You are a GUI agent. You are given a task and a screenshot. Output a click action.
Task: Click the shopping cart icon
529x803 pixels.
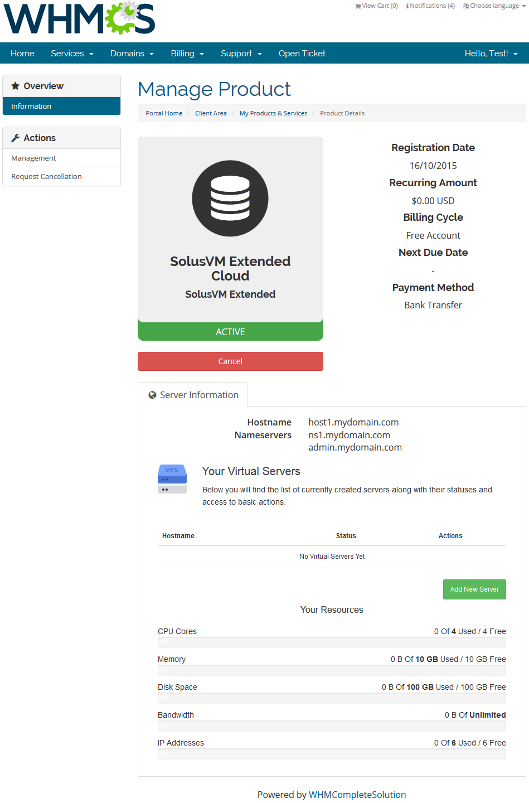(358, 6)
